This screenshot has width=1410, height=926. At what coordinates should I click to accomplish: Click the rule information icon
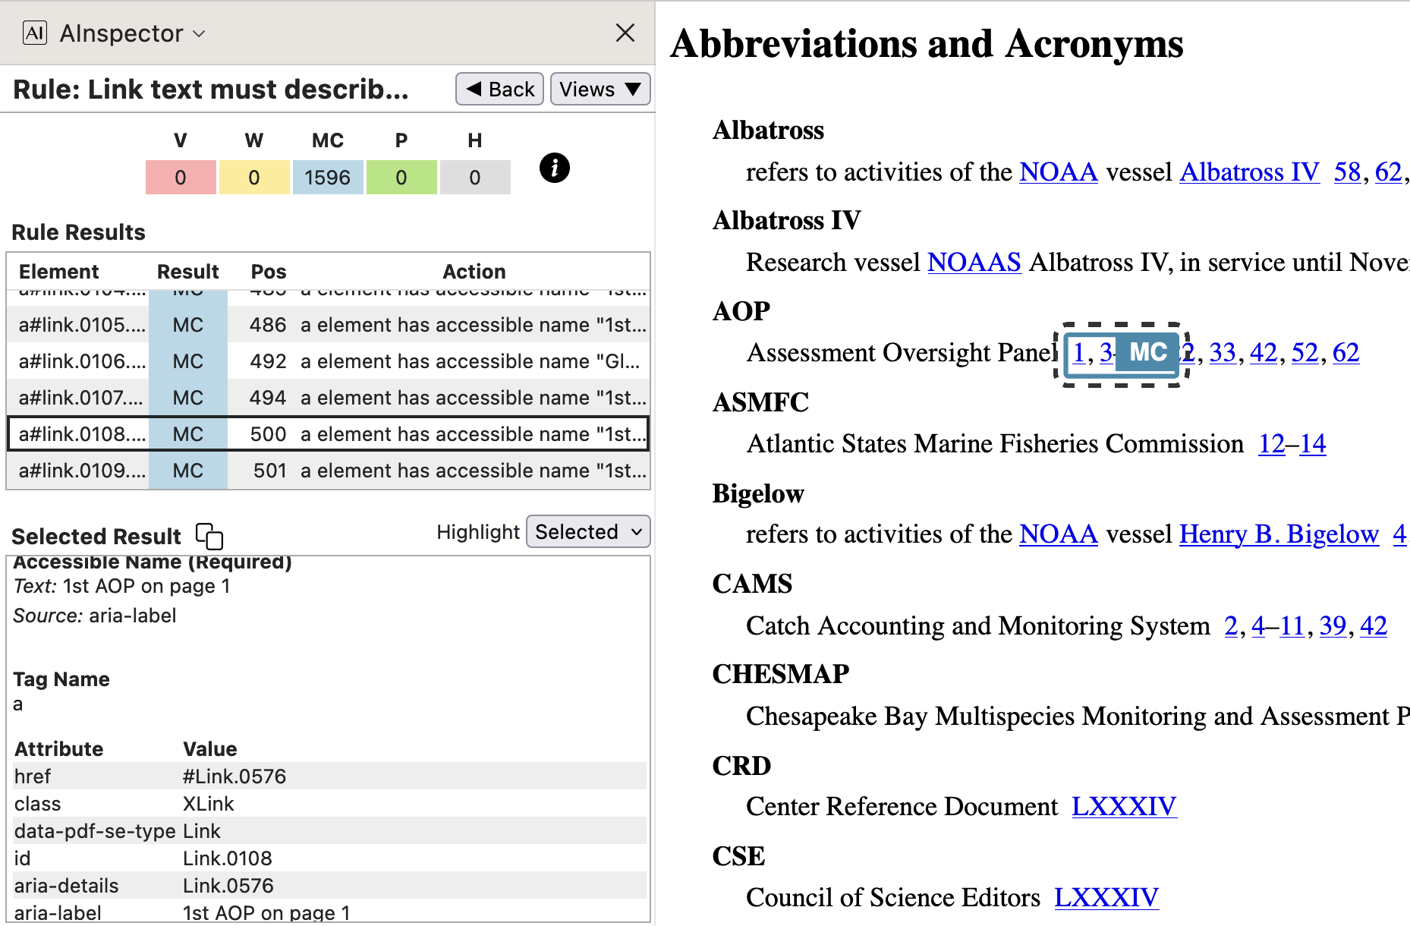(x=554, y=168)
